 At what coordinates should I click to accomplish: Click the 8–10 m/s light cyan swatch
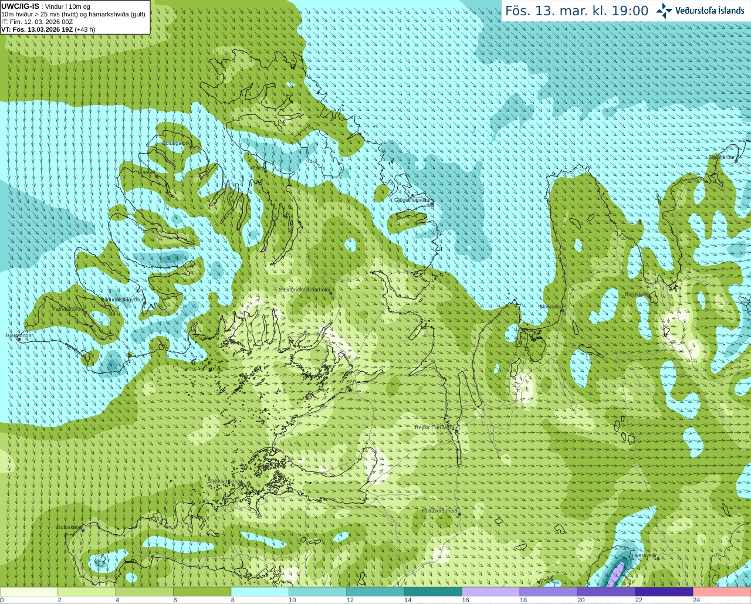pos(260,592)
